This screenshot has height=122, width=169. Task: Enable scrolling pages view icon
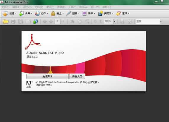pos(122,21)
